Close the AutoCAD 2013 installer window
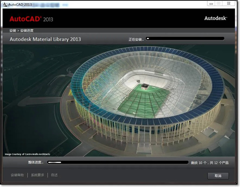 (x=229, y=4)
